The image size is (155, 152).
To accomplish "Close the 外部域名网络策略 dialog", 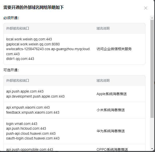I will pyautogui.click(x=146, y=8).
